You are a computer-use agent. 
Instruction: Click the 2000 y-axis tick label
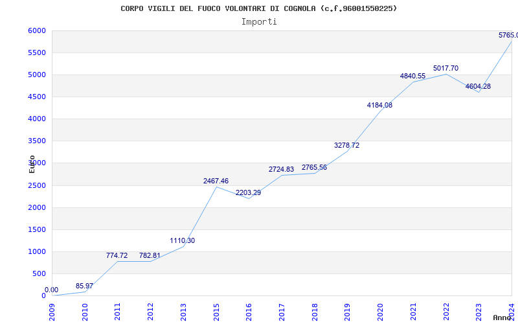tap(37, 207)
